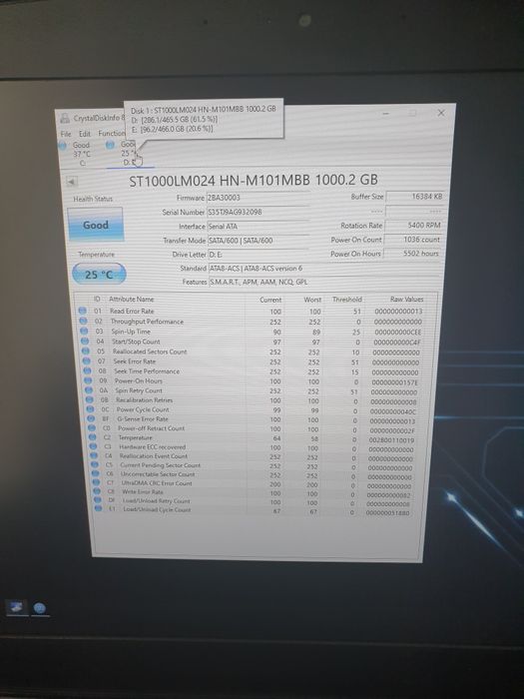This screenshot has height=699, width=524.
Task: Close the CrystalDiskInfo window
Action: (441, 113)
